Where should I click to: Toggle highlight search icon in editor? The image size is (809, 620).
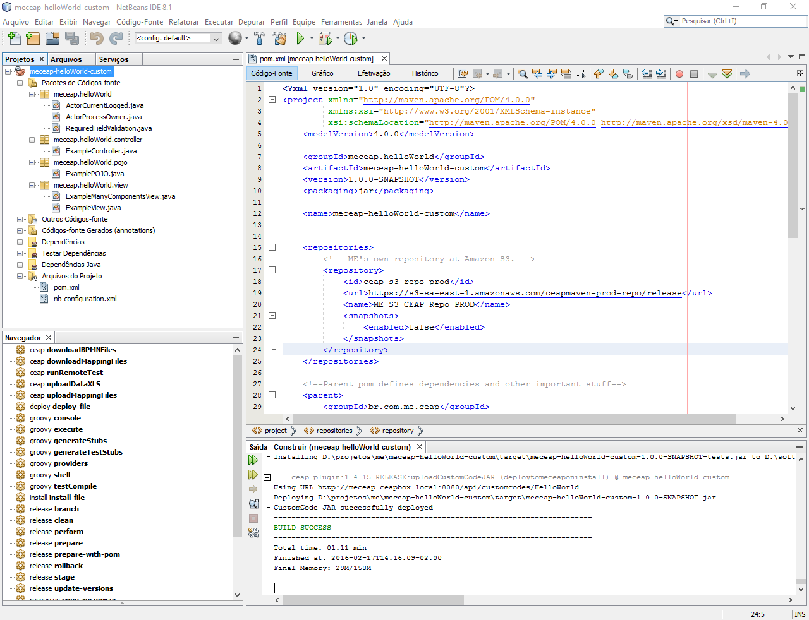[x=566, y=74]
